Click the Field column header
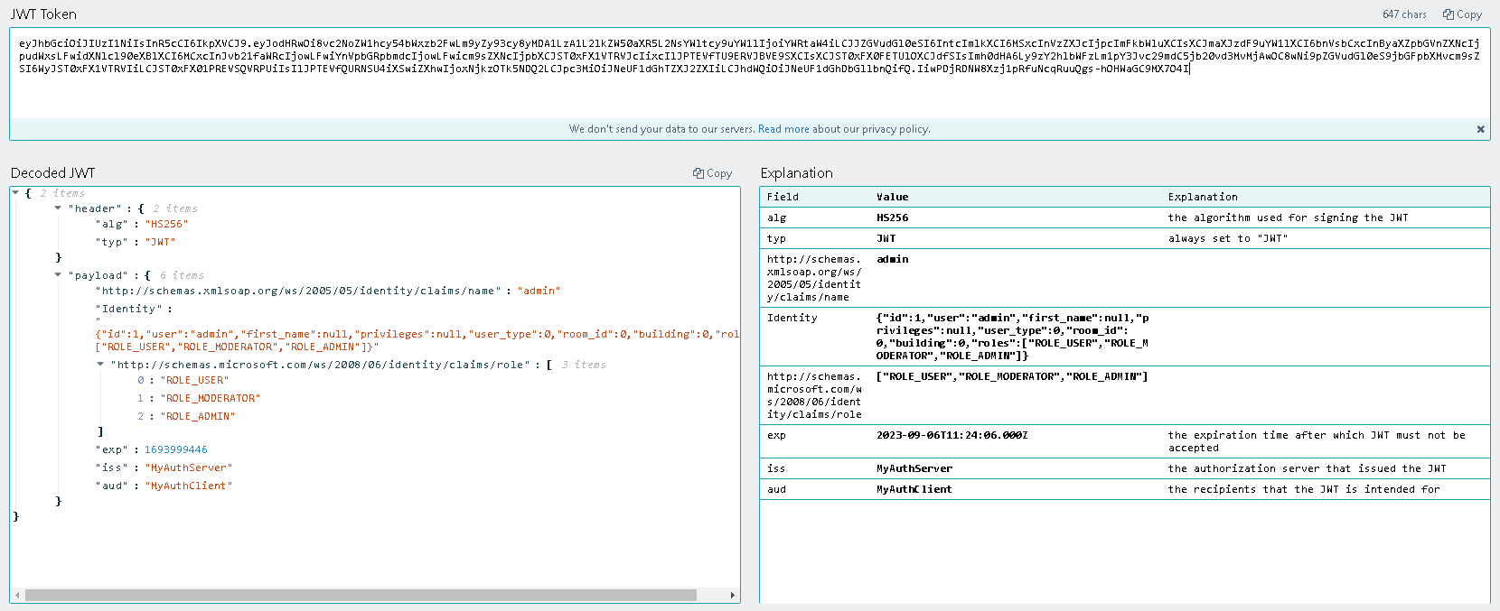This screenshot has height=611, width=1500. click(x=783, y=197)
